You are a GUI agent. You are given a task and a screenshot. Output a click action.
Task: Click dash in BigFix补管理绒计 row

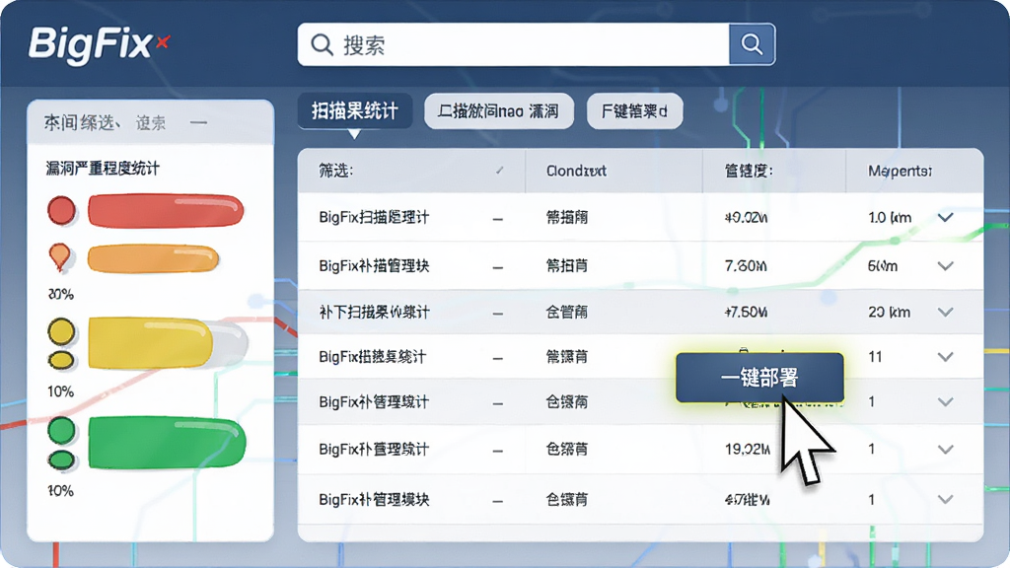498,403
